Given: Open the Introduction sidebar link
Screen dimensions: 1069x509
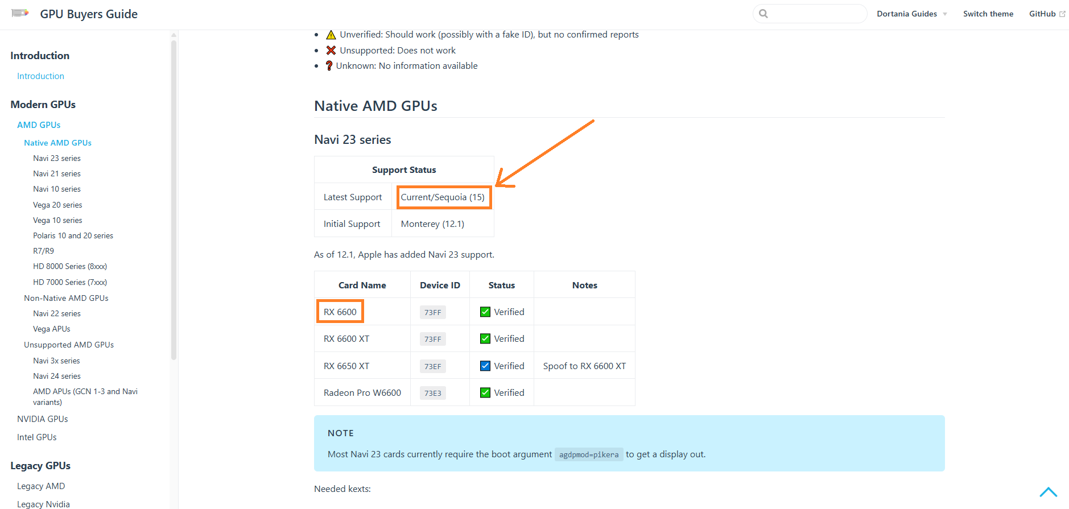Looking at the screenshot, I should (x=40, y=76).
